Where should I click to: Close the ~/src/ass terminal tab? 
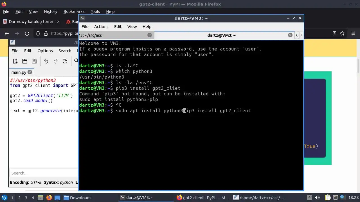click(x=150, y=35)
